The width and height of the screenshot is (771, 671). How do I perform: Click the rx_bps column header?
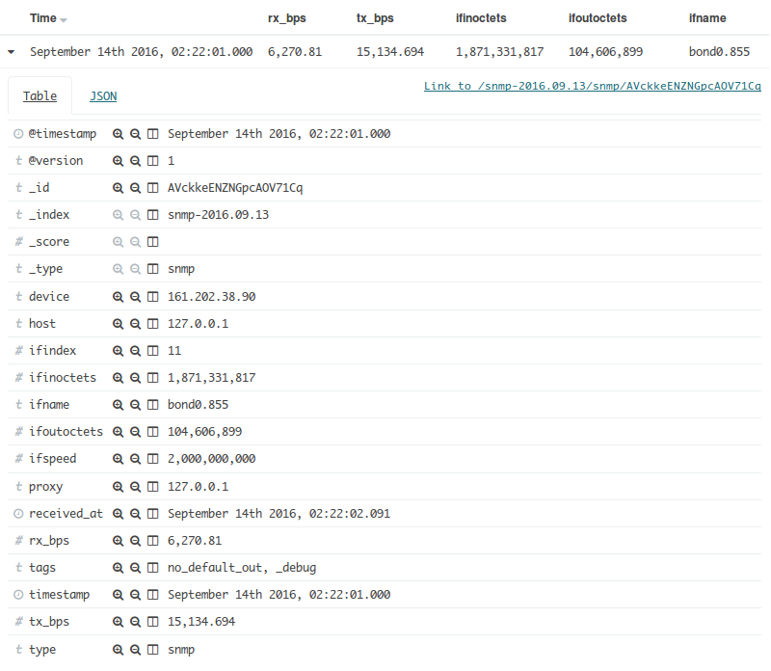click(x=287, y=18)
